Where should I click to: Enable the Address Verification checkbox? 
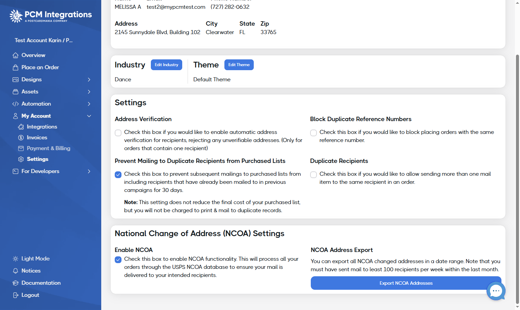(118, 133)
